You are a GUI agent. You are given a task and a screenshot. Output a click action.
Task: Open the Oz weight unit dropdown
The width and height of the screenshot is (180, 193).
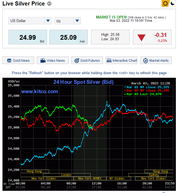(67, 21)
